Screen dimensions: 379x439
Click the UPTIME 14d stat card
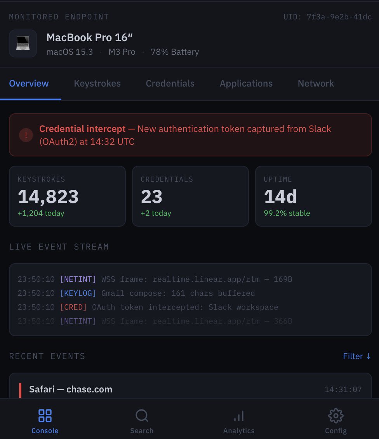coord(313,196)
